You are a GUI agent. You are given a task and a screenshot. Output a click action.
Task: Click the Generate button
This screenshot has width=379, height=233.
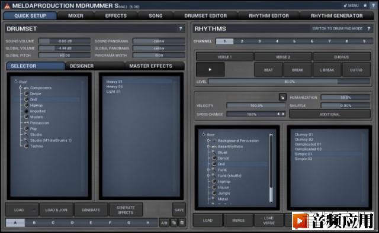(x=91, y=210)
